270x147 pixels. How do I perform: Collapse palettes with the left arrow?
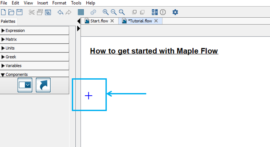coord(79,21)
